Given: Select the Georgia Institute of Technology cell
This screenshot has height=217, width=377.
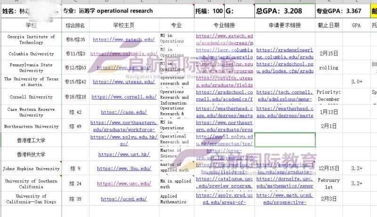Looking at the screenshot, I should click(31, 39).
